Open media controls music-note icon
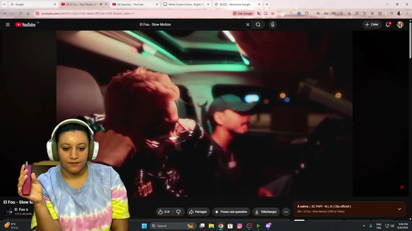The width and height of the screenshot is (412, 231). click(391, 13)
